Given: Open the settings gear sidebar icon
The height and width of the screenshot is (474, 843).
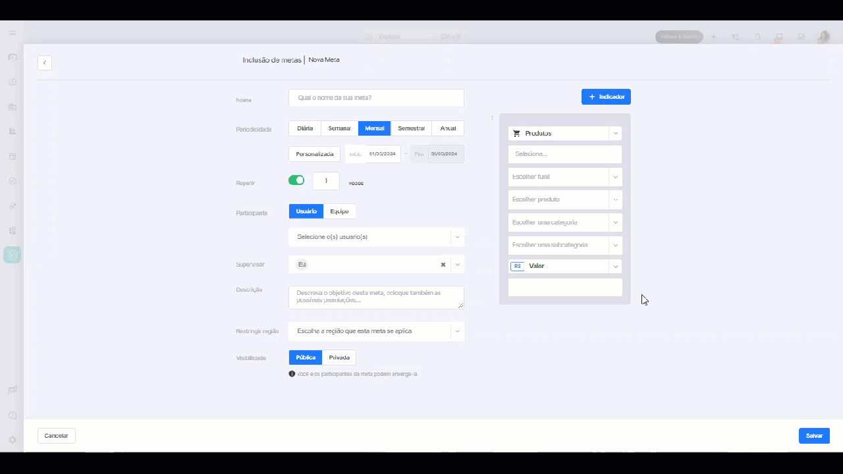Looking at the screenshot, I should tap(13, 440).
